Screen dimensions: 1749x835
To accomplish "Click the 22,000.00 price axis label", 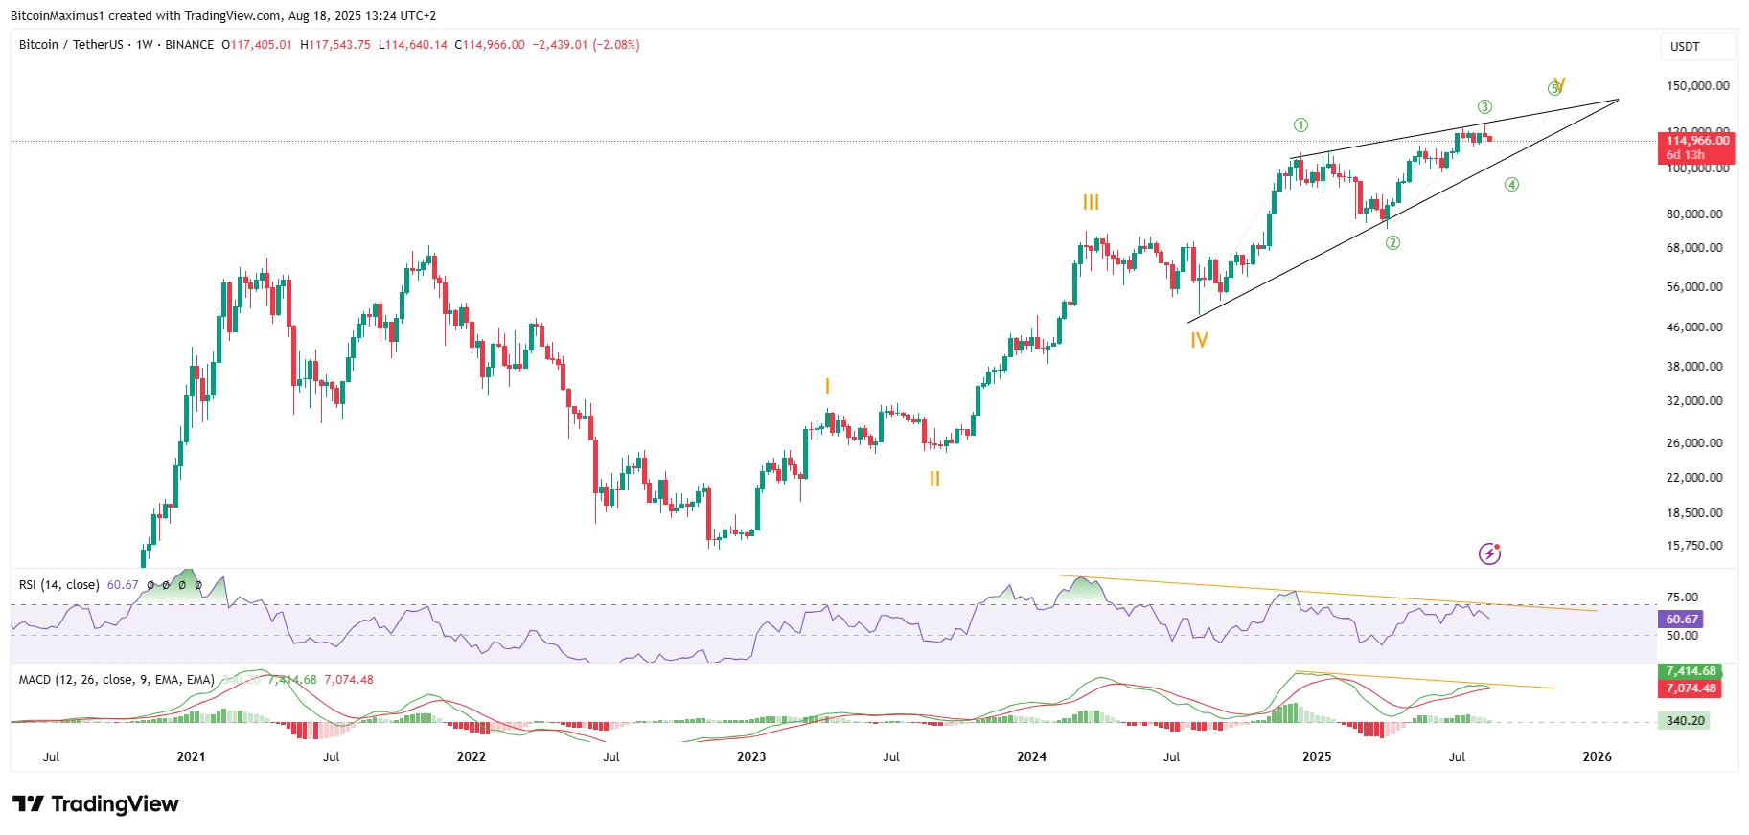I will [x=1694, y=478].
